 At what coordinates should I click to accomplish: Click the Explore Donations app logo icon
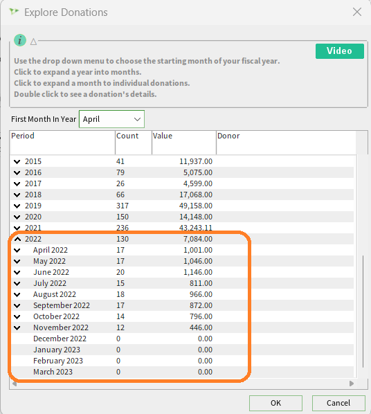pos(14,12)
